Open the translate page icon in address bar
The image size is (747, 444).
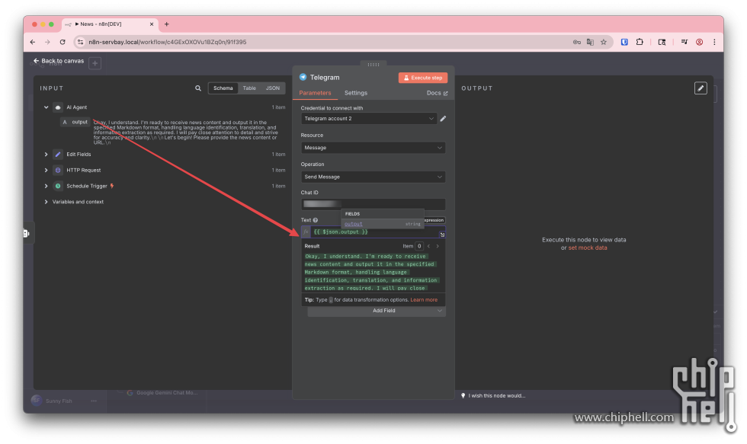coord(590,42)
